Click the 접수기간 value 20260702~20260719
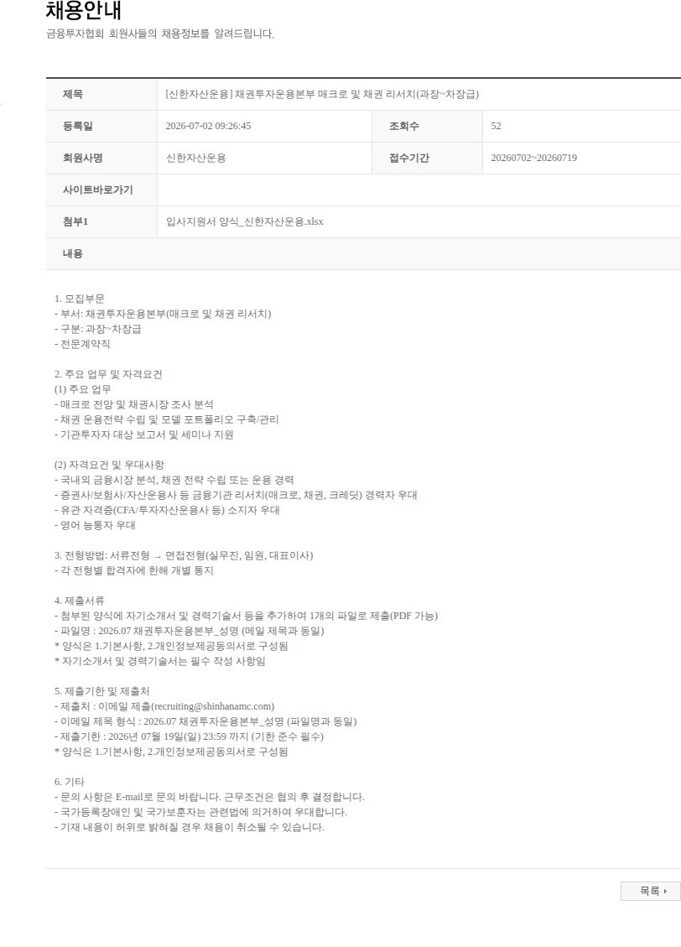Viewport: 681px width, 947px height. click(533, 159)
